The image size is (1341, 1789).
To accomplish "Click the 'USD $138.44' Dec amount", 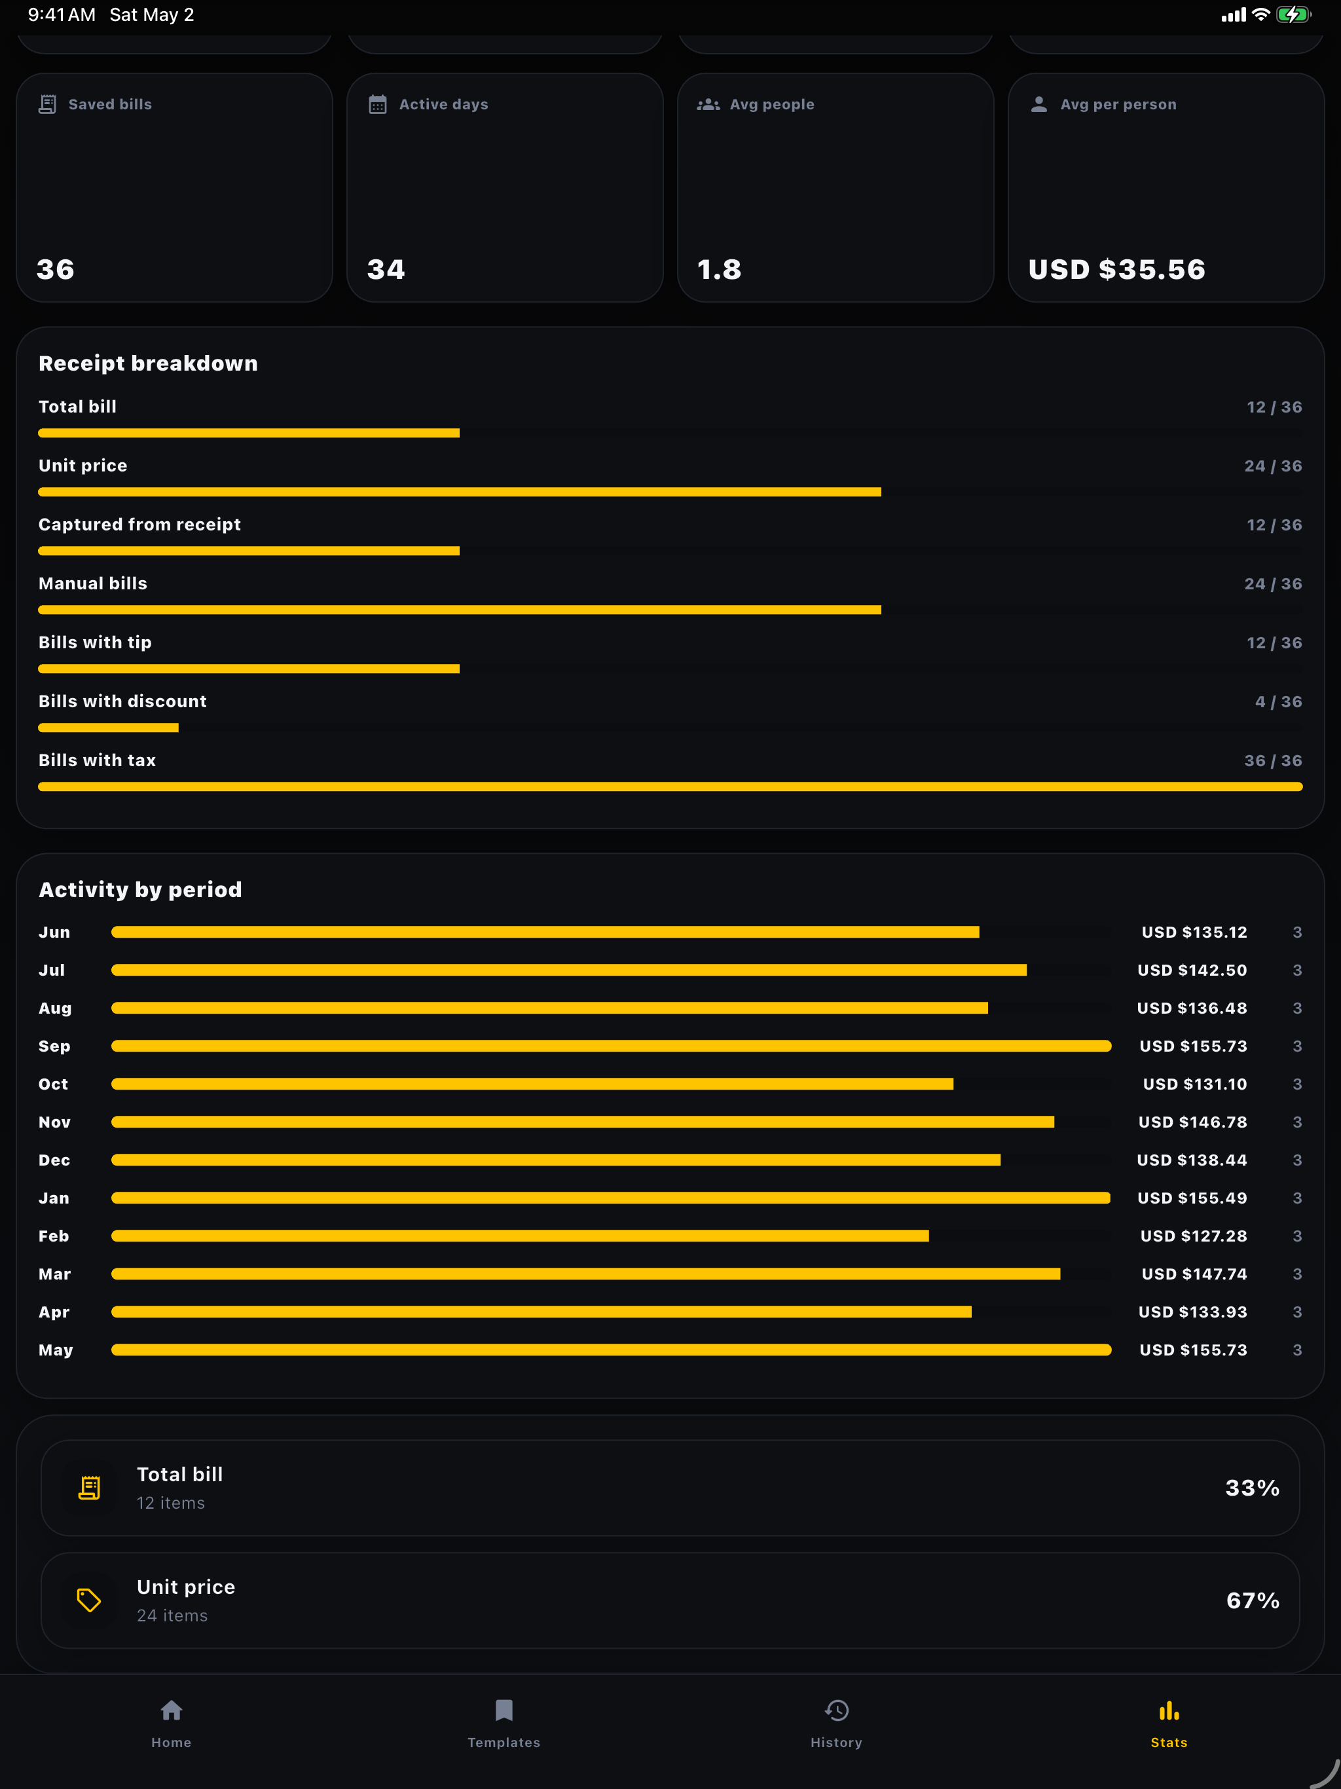I will coord(1192,1160).
